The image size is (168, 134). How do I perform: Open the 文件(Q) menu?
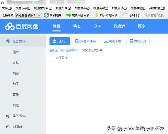(7, 8)
